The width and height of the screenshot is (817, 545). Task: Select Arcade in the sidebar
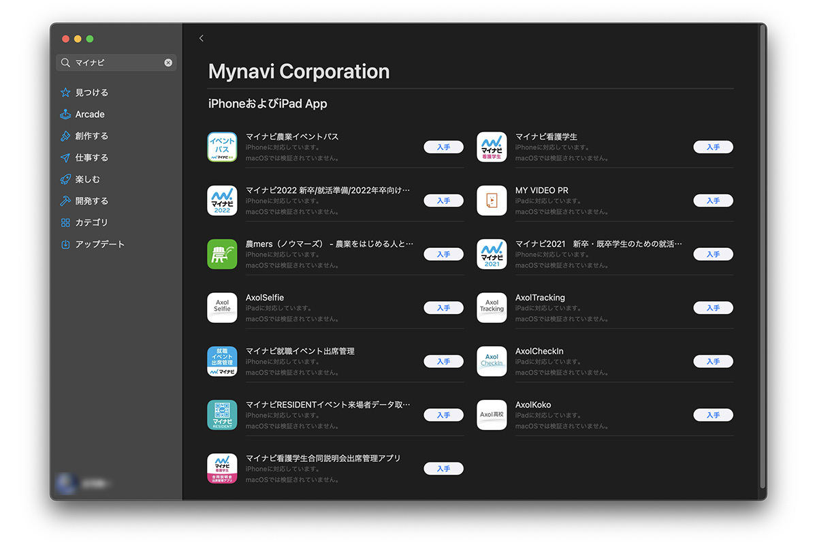(90, 114)
